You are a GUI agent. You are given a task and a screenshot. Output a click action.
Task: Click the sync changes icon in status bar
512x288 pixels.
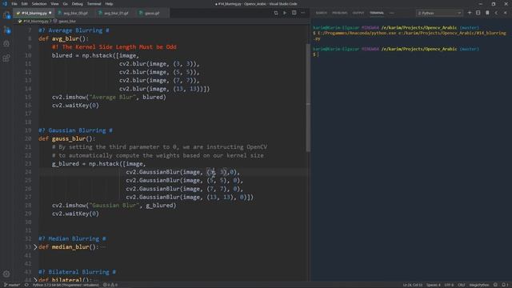pyautogui.click(x=26, y=285)
